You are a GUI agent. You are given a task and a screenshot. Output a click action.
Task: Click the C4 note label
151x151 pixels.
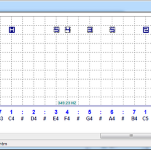point(11,119)
